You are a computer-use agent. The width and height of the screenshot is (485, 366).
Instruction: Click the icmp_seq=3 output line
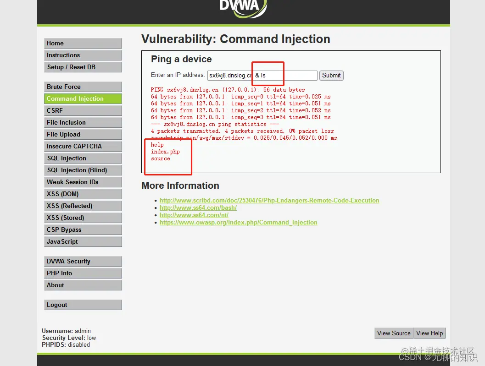(240, 117)
